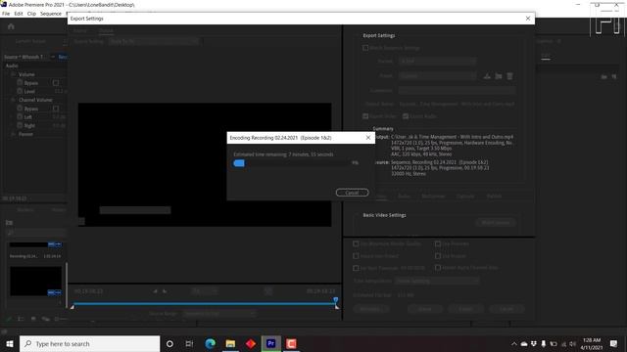The height and width of the screenshot is (352, 627).
Task: Switch to the Captions tab
Action: [465, 197]
